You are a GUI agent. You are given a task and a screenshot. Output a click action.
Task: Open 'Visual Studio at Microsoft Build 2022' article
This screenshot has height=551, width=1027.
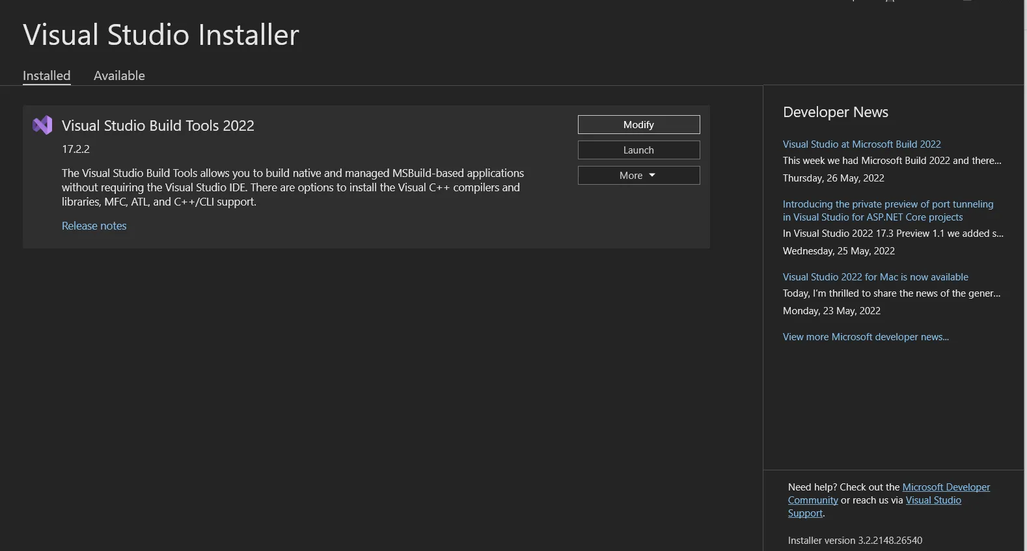(x=862, y=144)
